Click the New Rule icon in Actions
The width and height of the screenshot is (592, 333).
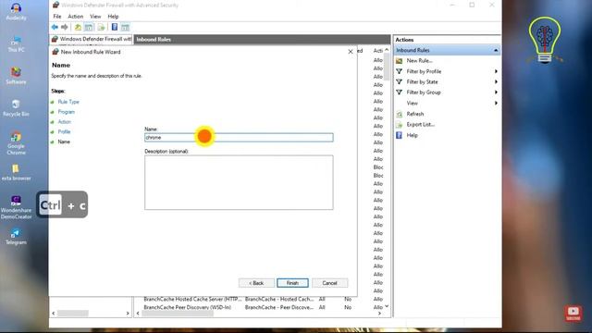click(x=399, y=60)
